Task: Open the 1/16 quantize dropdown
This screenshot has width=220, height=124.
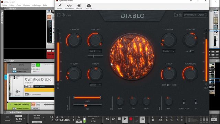Action: click(x=20, y=119)
